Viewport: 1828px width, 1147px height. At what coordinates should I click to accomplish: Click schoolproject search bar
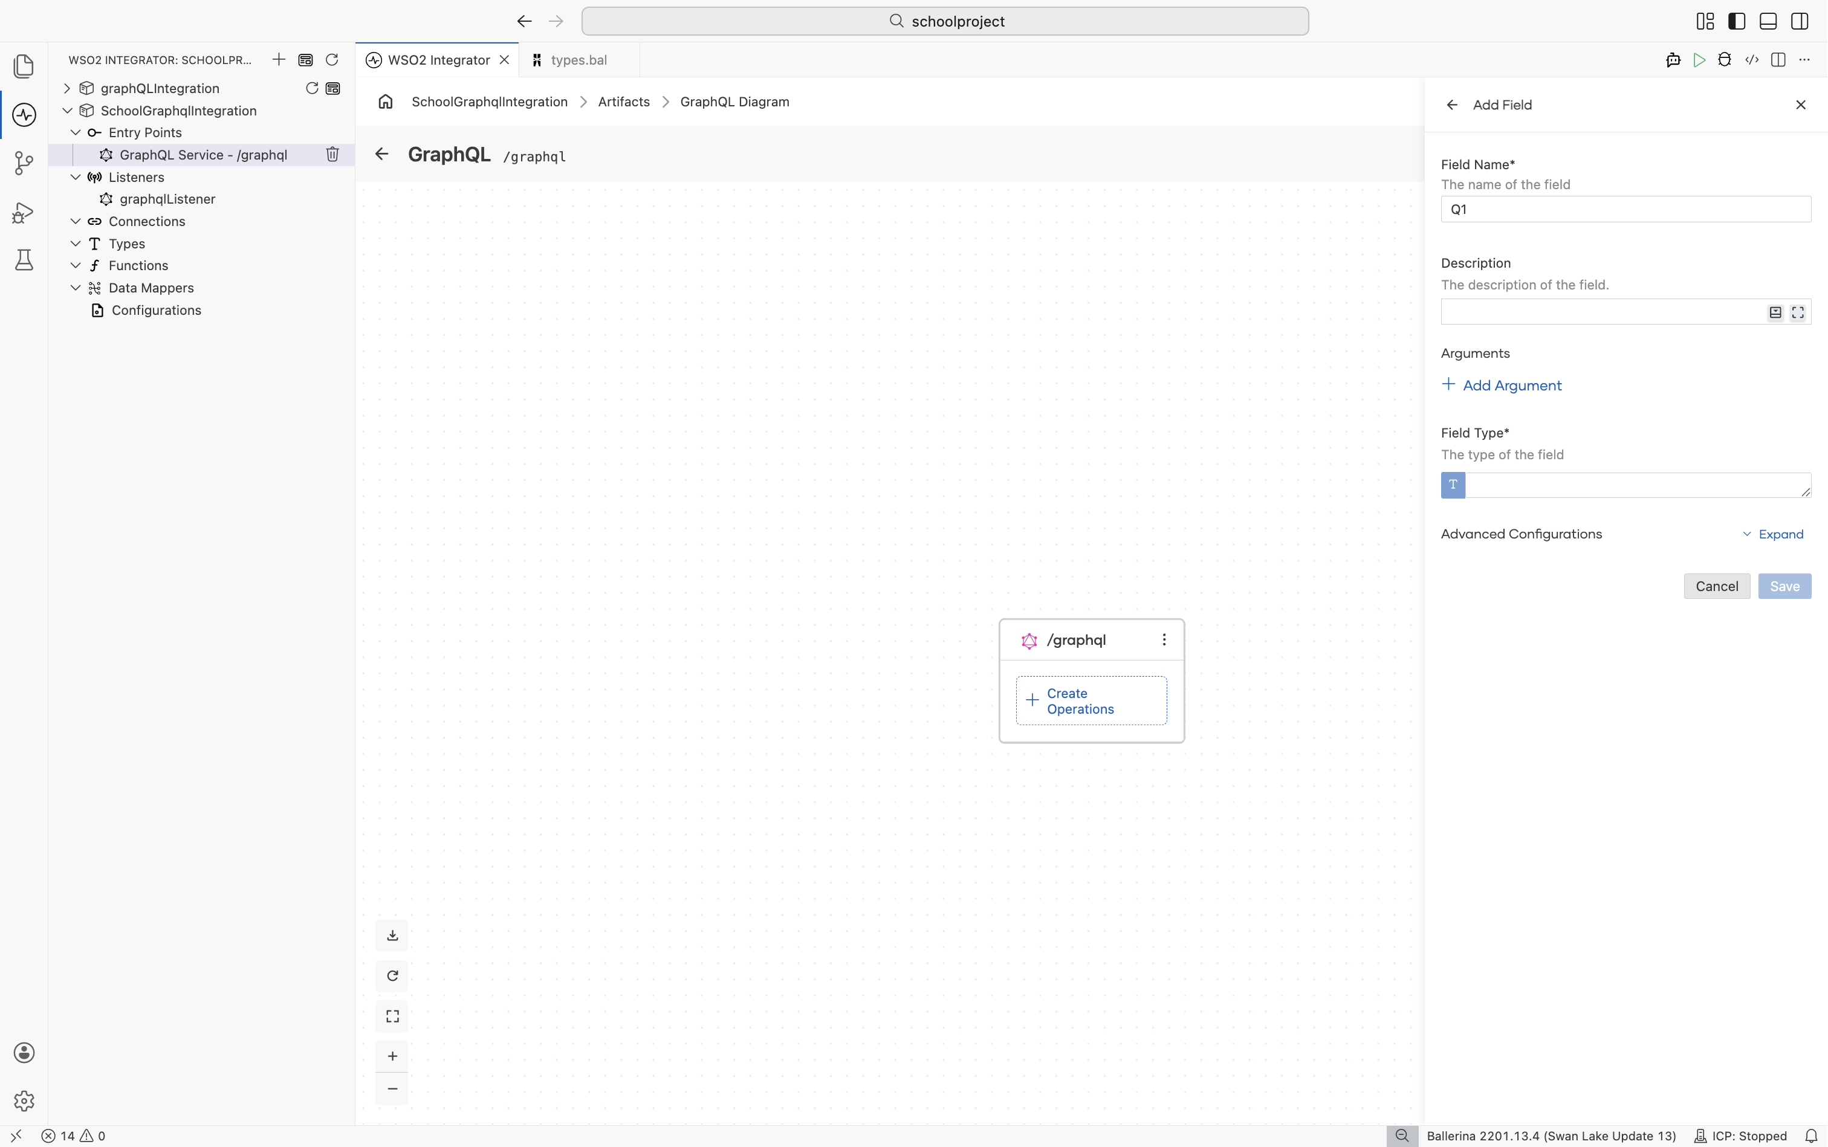click(x=945, y=21)
